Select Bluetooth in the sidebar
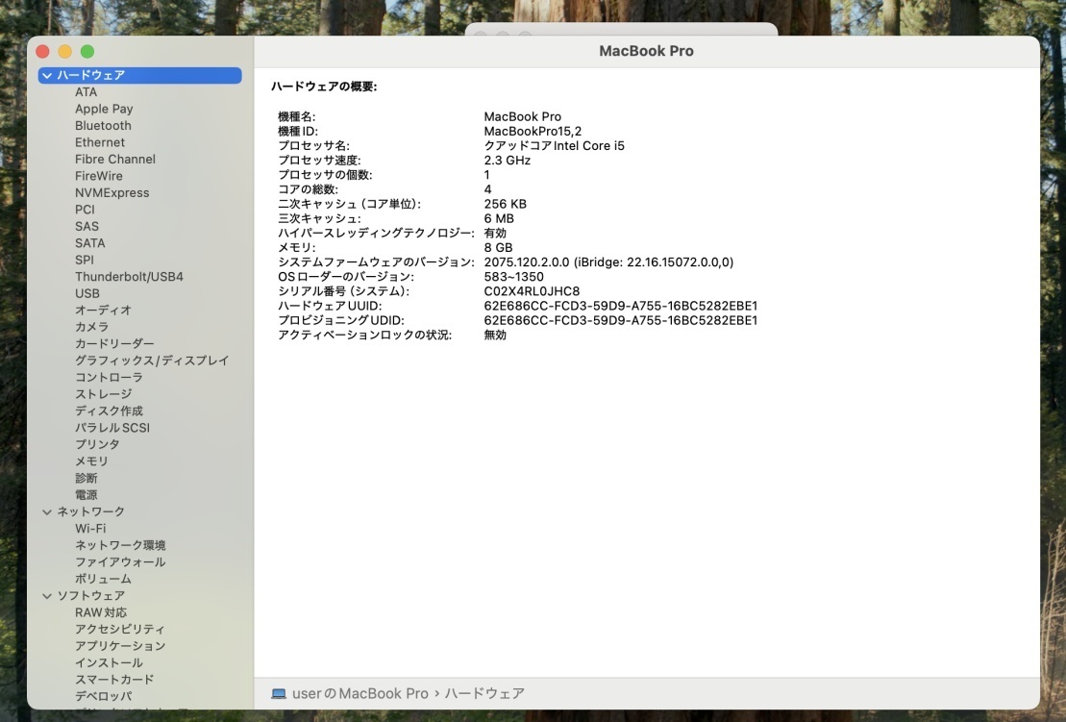Image resolution: width=1066 pixels, height=722 pixels. coord(103,125)
